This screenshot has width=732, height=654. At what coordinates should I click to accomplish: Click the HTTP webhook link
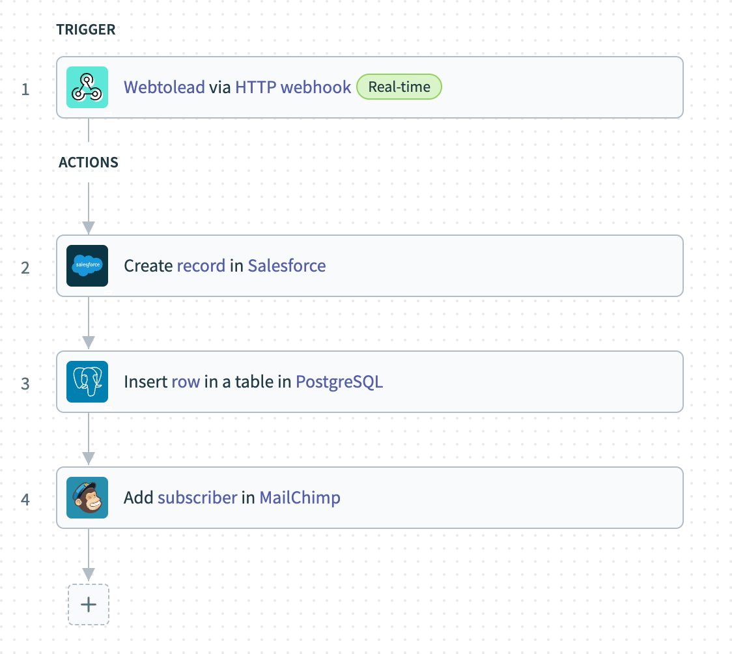tap(293, 87)
